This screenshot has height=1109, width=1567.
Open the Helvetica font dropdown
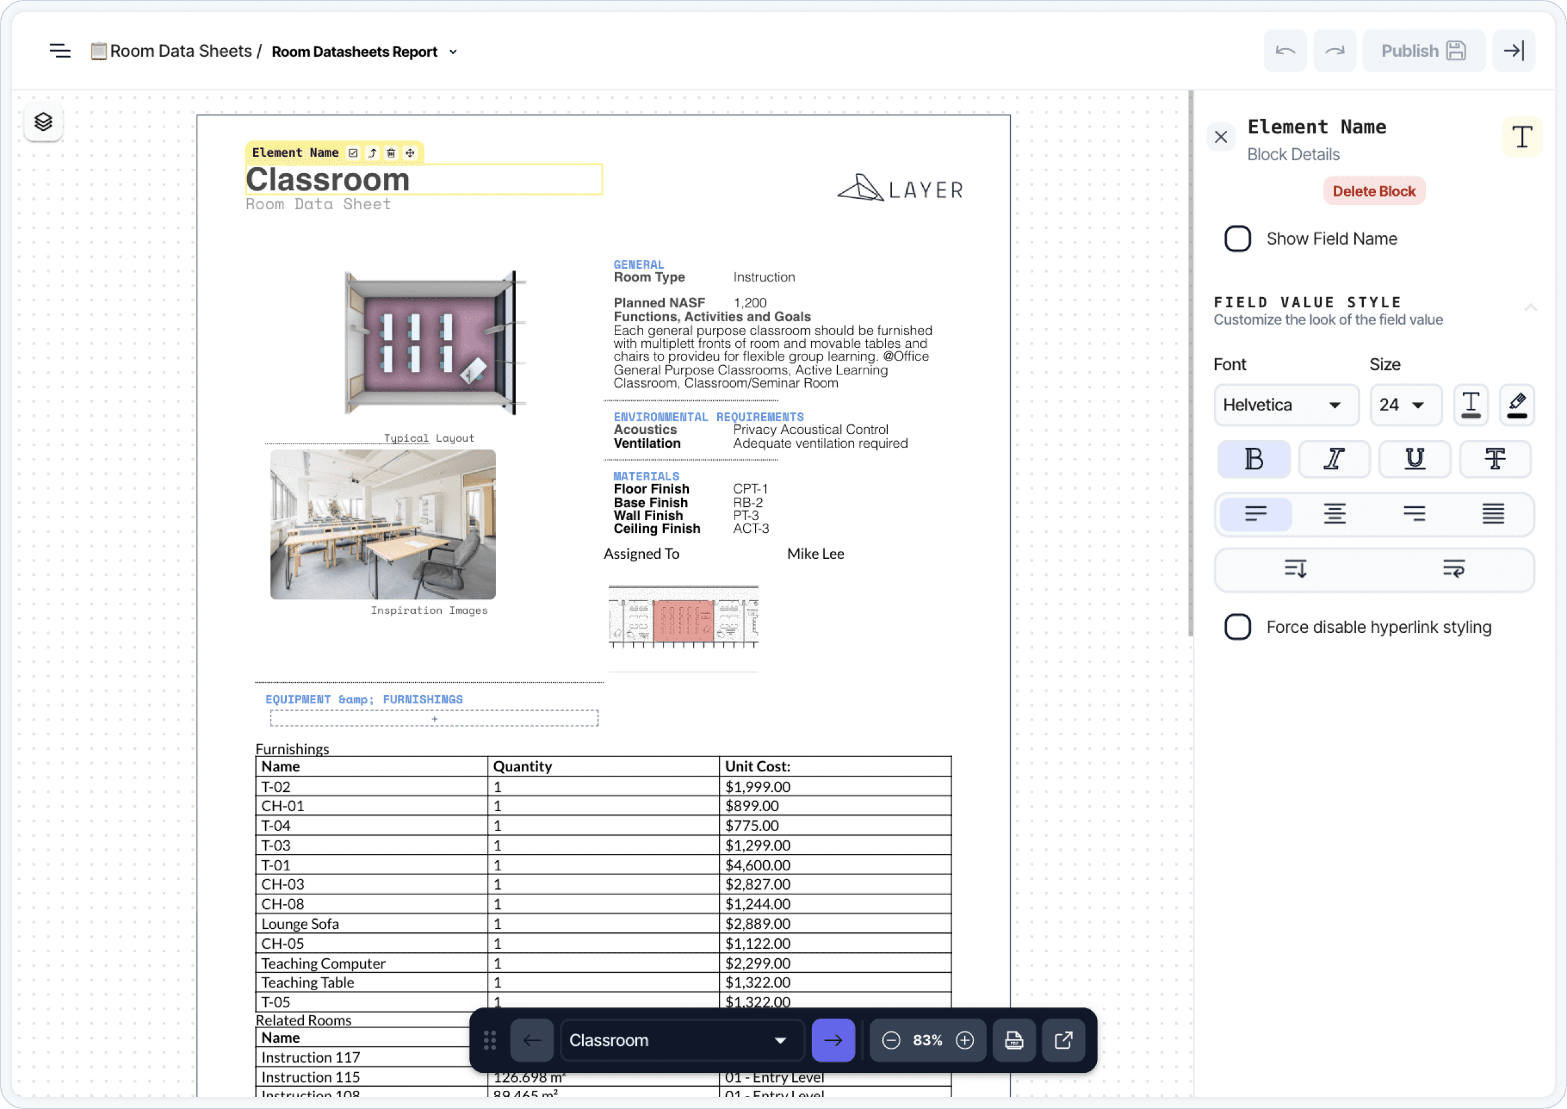click(1285, 405)
